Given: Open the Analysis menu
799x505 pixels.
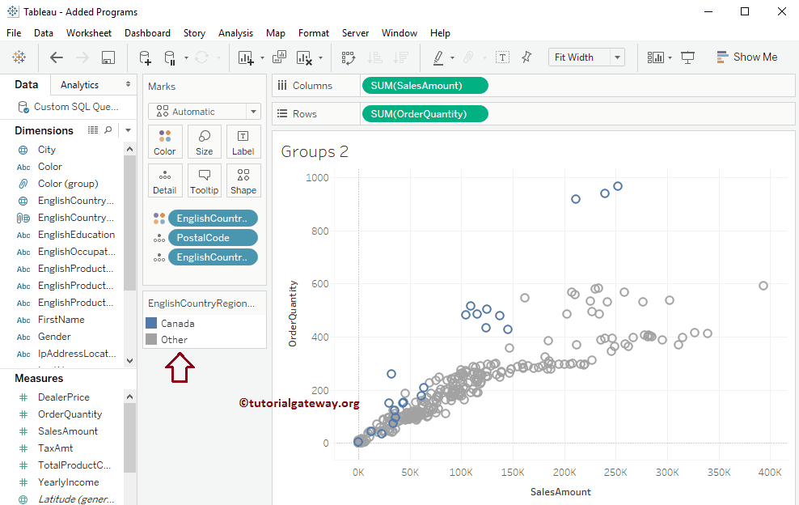Looking at the screenshot, I should click(x=235, y=33).
